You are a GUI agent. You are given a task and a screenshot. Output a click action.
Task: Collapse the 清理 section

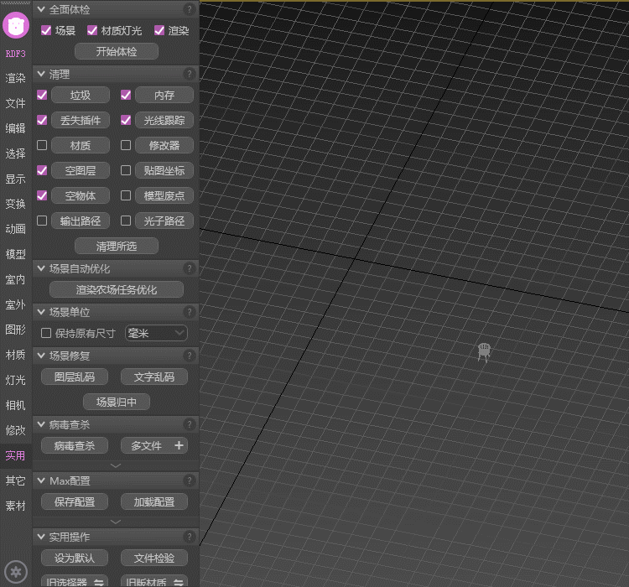coord(41,75)
